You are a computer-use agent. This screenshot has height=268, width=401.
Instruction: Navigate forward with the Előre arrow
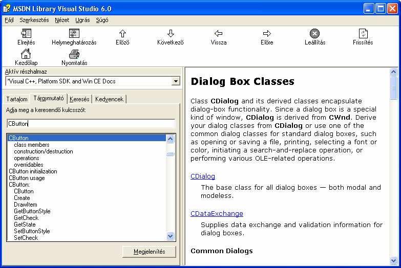pos(267,33)
